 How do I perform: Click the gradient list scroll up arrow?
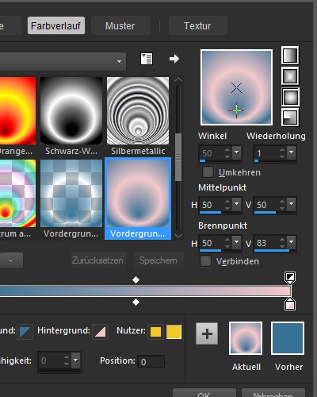coord(178,79)
